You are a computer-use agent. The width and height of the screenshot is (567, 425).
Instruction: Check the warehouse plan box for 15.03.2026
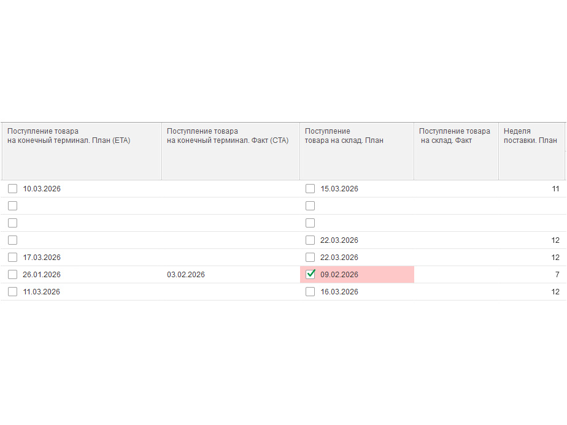(x=310, y=189)
